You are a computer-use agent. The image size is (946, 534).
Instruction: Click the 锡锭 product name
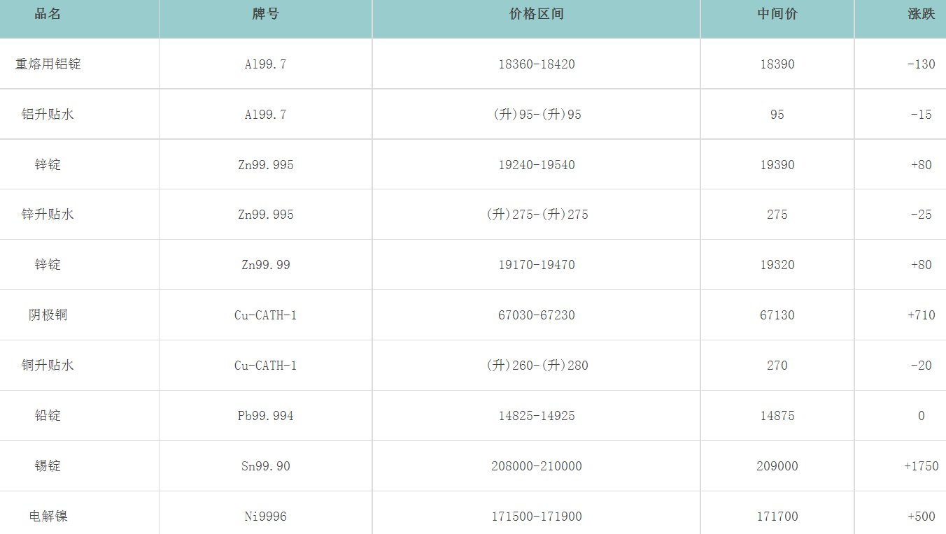coord(48,466)
